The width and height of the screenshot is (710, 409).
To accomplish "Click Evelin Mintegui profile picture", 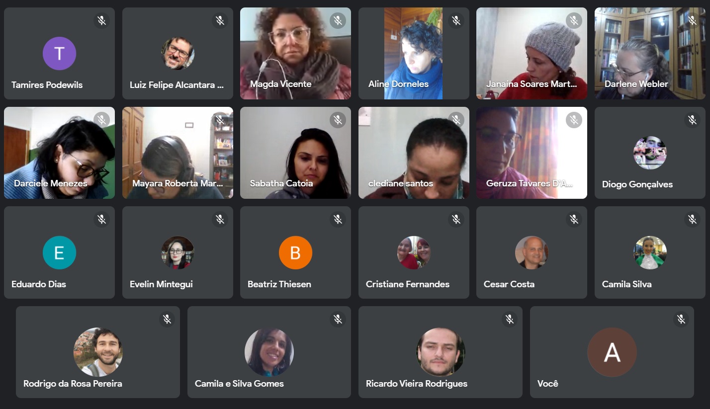I will 177,252.
